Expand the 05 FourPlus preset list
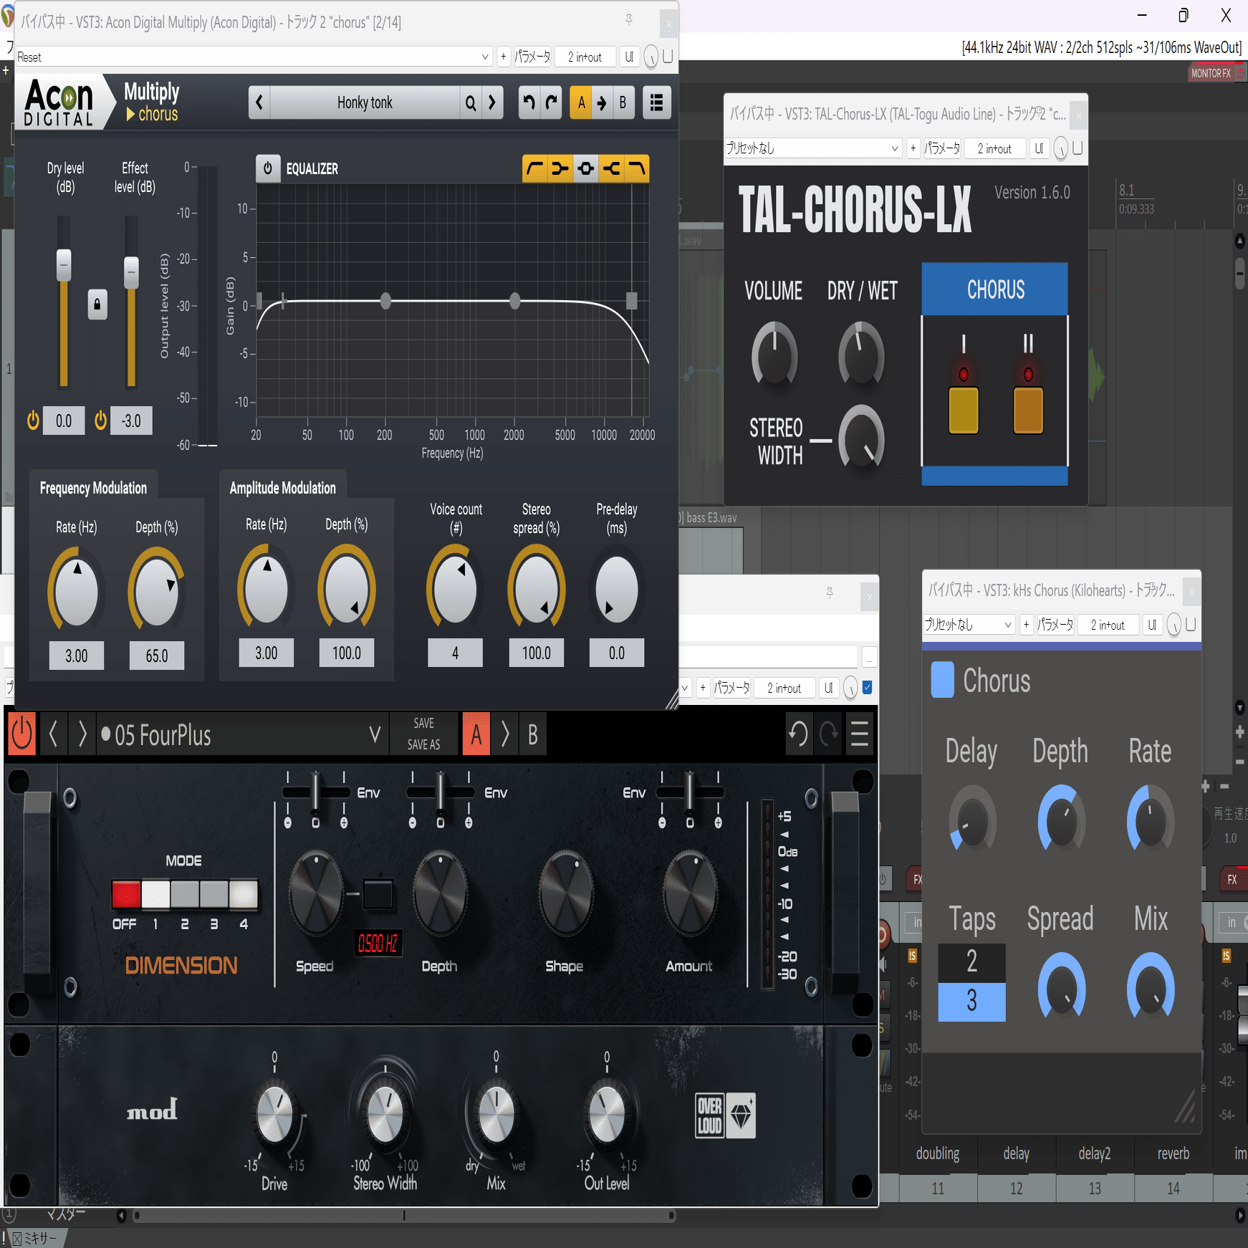This screenshot has width=1248, height=1248. point(375,734)
